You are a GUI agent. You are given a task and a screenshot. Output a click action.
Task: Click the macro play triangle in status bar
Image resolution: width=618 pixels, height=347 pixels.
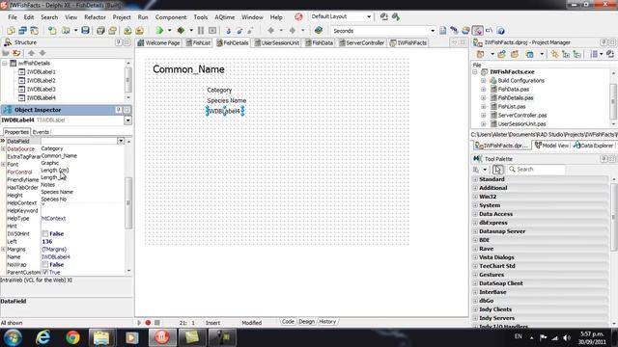click(139, 323)
